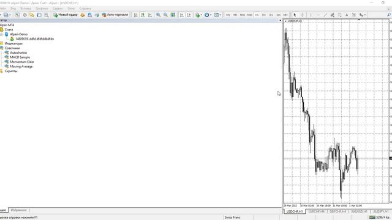Select the text label tool
Screen dimensions: 392x220
tap(354, 15)
